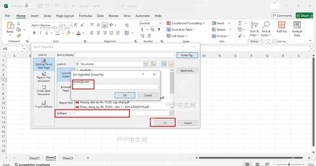The width and height of the screenshot is (316, 166).
Task: Toggle Underline formatting
Action: [x=47, y=33]
